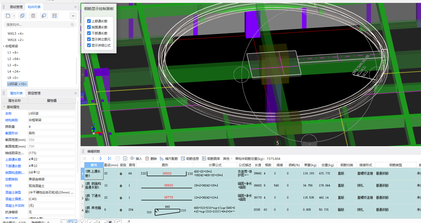421x223 pixels.
Task: Click 钢筋信息 button
Action: [x=190, y=159]
